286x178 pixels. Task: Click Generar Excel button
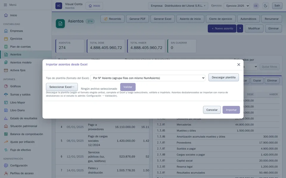(x=163, y=19)
